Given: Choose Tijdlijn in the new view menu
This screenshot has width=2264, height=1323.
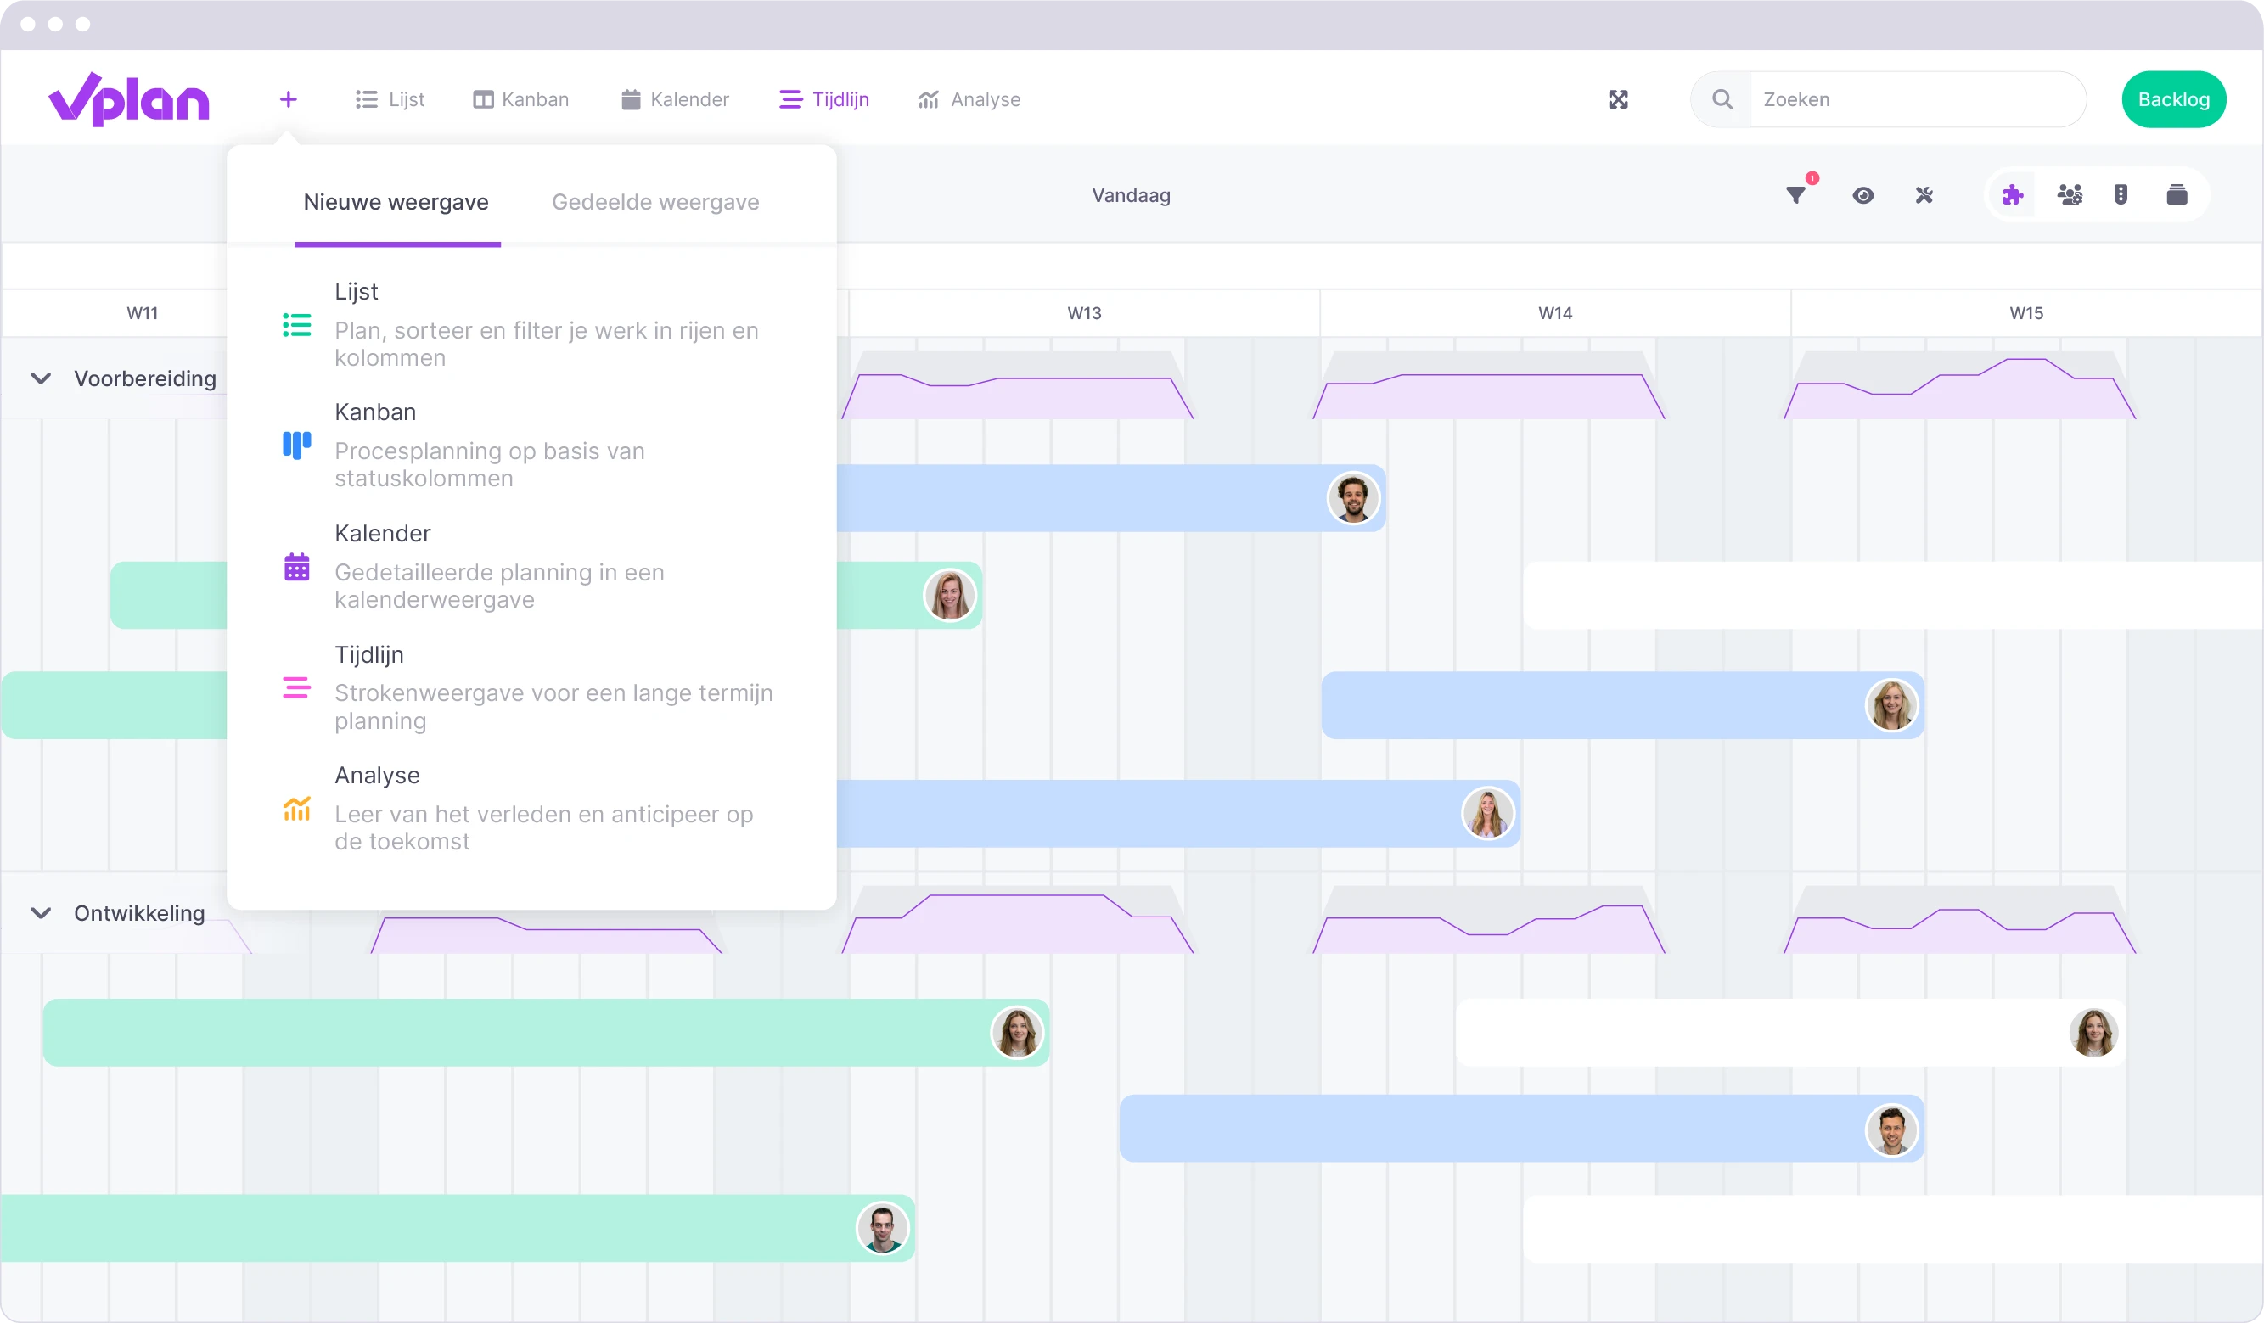Looking at the screenshot, I should (530, 688).
